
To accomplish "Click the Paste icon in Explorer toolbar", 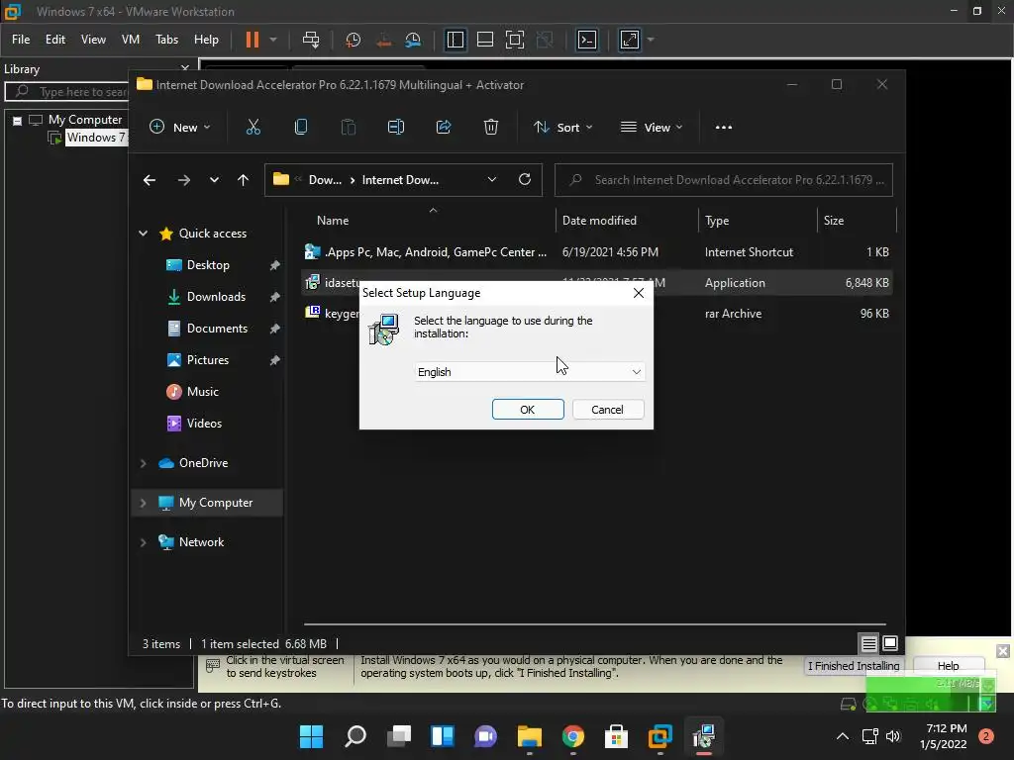I will tap(349, 128).
